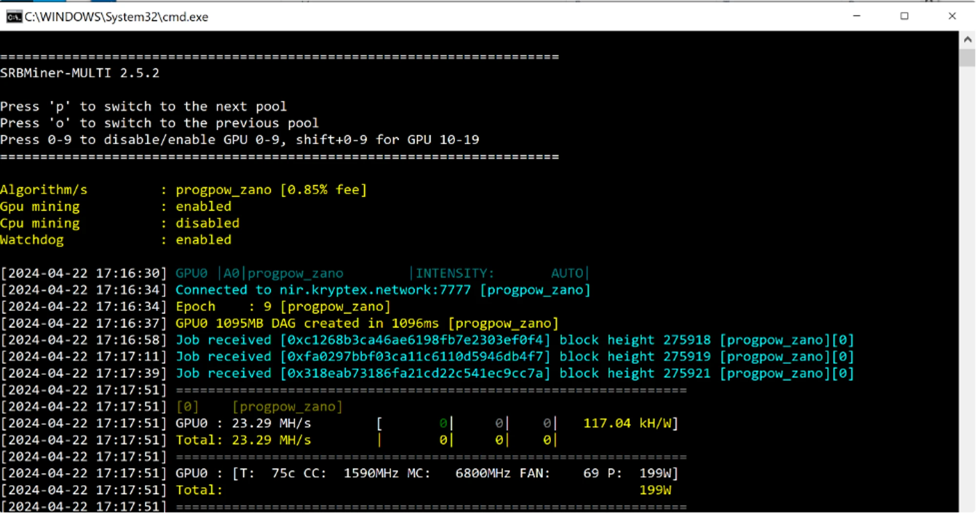Screen dimensions: 976x513
Task: Click the 1590MHz core clock reading
Action: tap(371, 474)
